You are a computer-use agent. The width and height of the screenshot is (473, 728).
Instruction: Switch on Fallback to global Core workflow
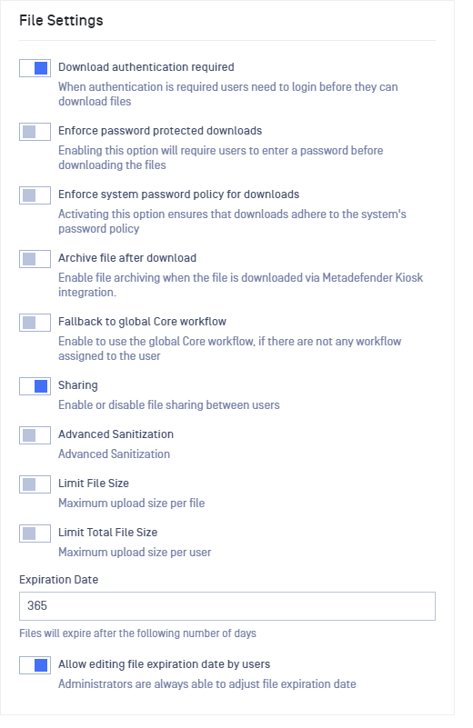point(35,323)
